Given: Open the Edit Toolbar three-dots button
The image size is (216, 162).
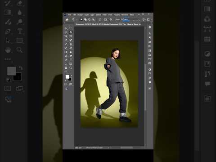Looking at the screenshot, I should pyautogui.click(x=66, y=72).
